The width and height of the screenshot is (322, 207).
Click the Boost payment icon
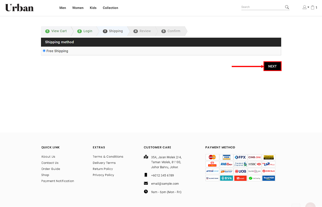coord(241,178)
